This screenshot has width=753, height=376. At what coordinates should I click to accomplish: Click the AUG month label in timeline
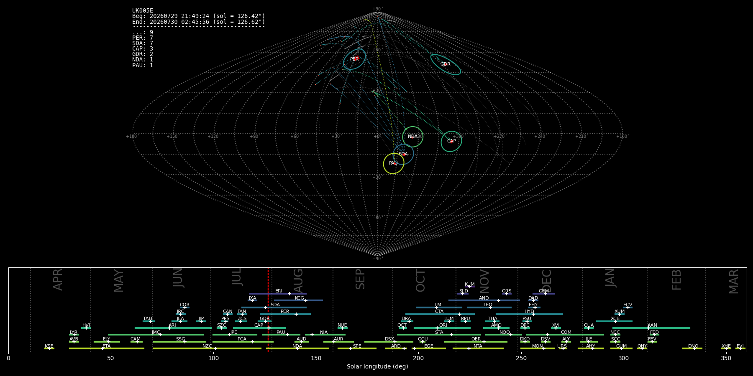click(298, 280)
